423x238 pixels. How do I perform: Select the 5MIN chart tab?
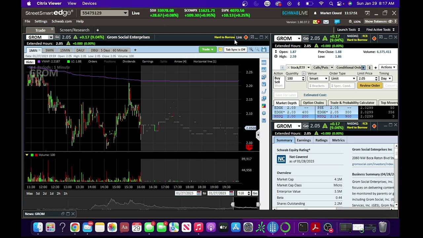pos(50,50)
